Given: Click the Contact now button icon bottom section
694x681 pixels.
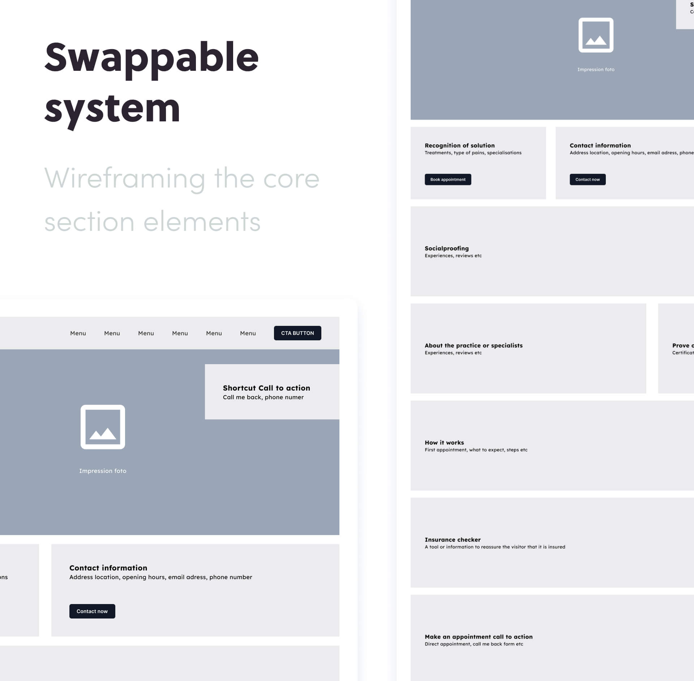Looking at the screenshot, I should [x=93, y=611].
